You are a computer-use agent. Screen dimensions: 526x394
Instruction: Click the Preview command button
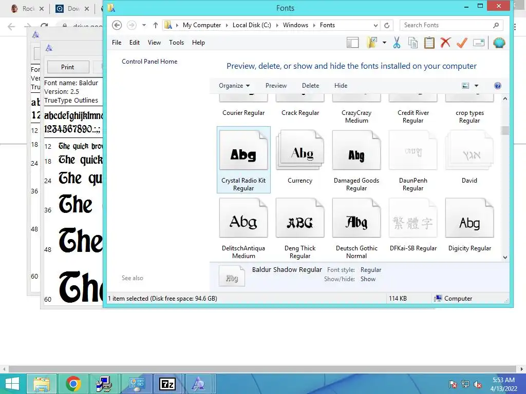tap(276, 86)
